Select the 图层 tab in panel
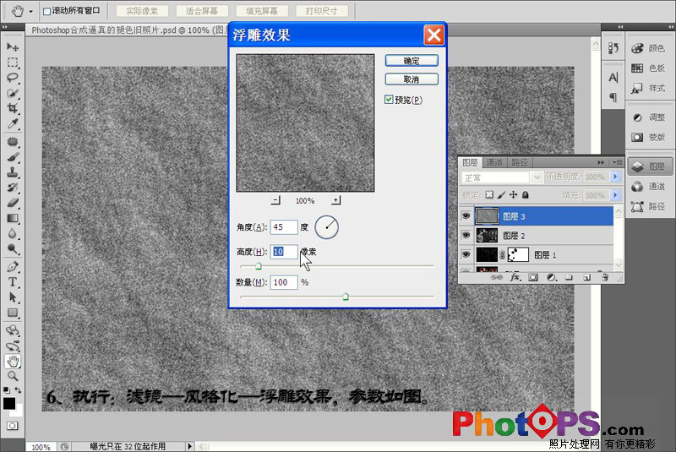Viewport: 676px width, 452px height. 470,162
